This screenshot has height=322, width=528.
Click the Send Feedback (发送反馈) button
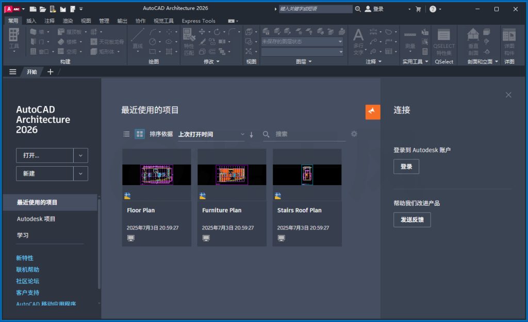click(x=412, y=220)
